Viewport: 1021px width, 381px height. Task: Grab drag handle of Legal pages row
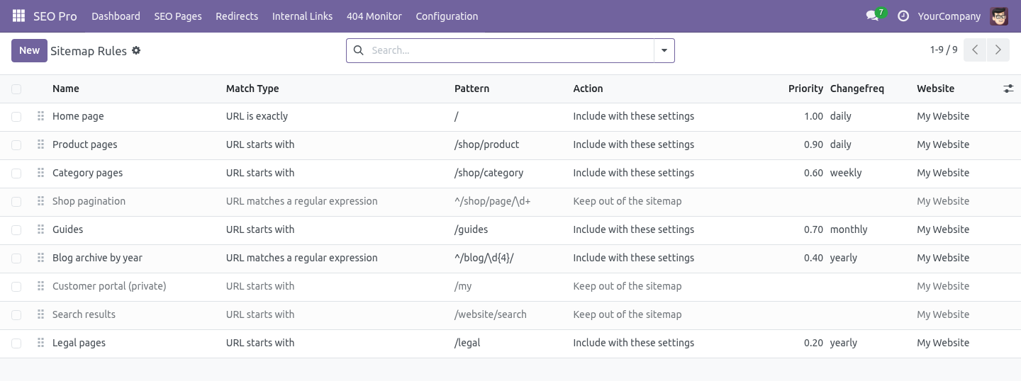tap(40, 343)
